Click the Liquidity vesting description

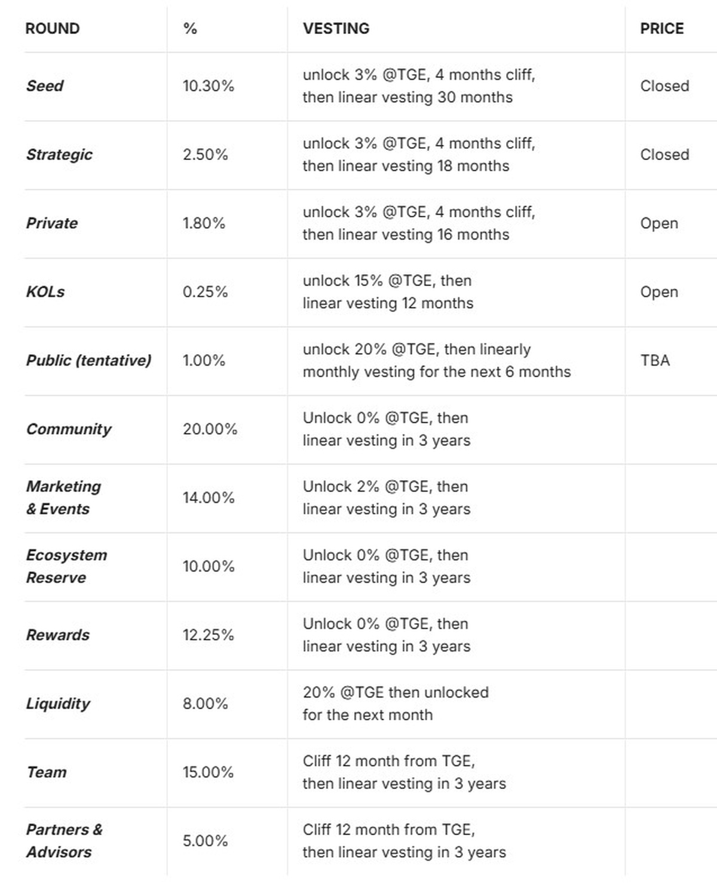point(395,704)
